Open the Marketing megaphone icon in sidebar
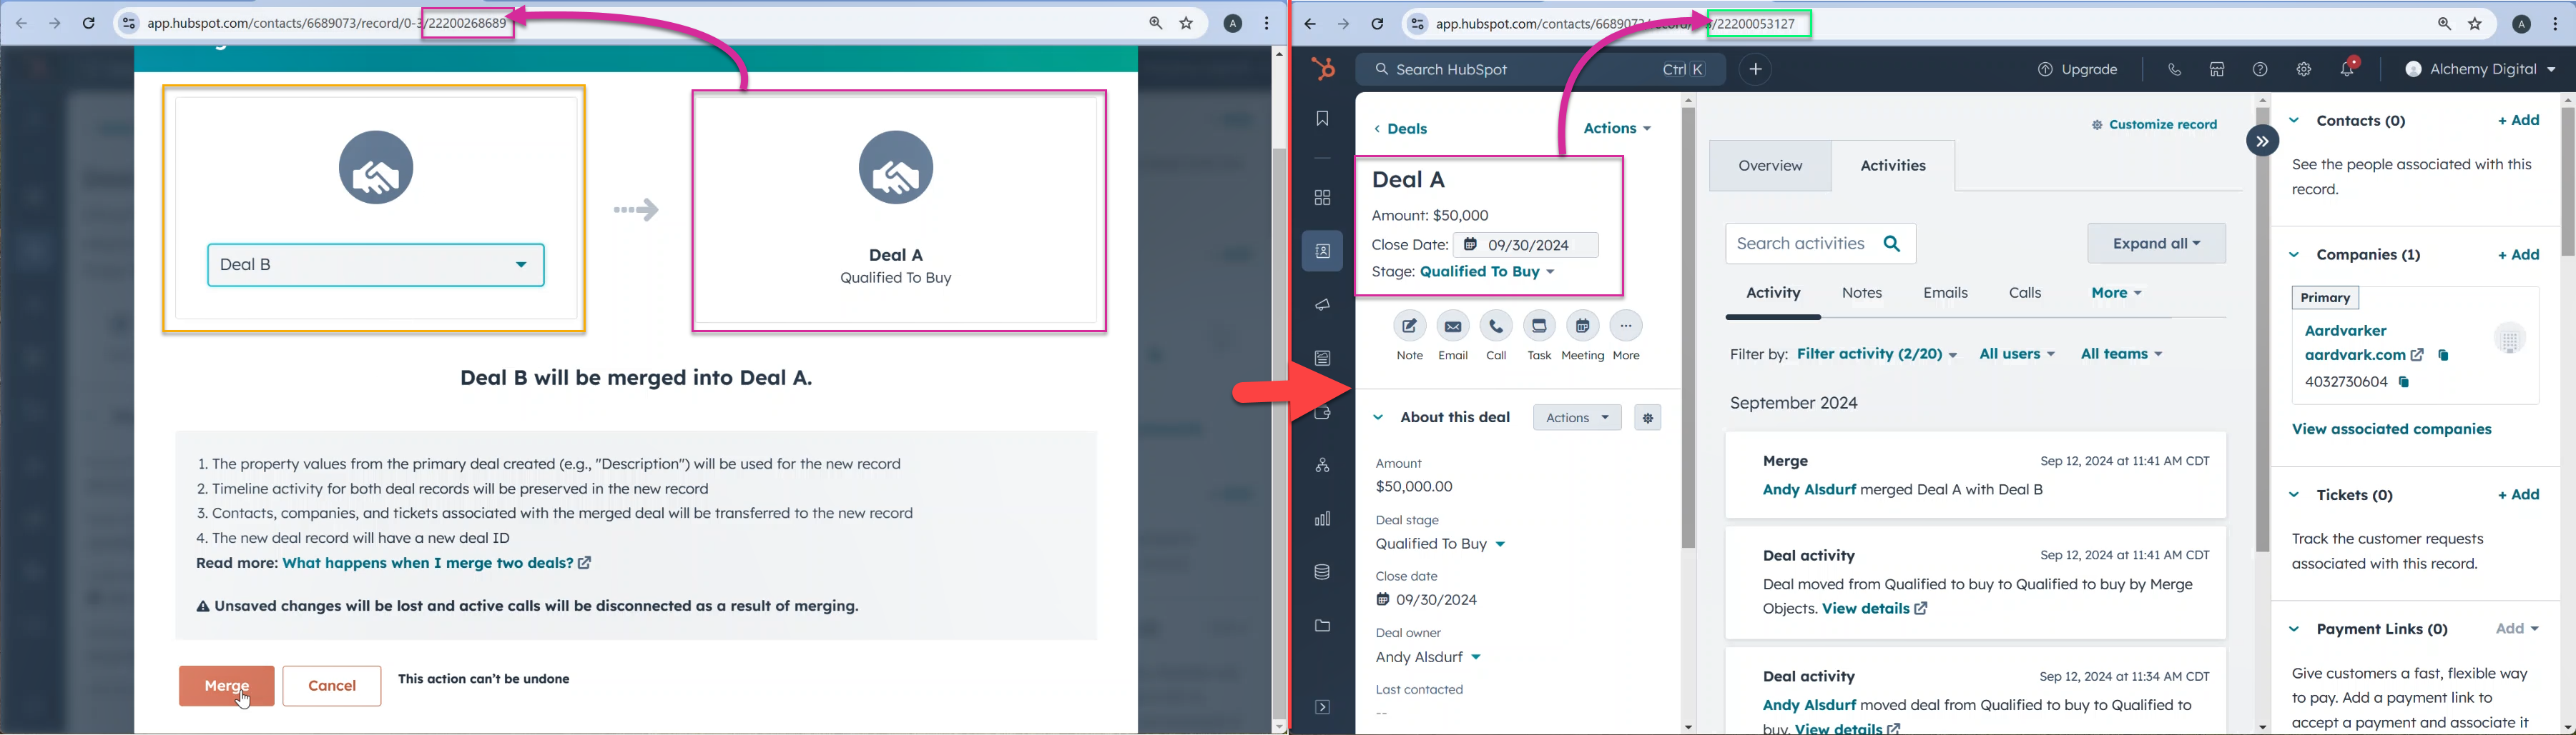Viewport: 2576px width, 735px height. click(x=1322, y=304)
